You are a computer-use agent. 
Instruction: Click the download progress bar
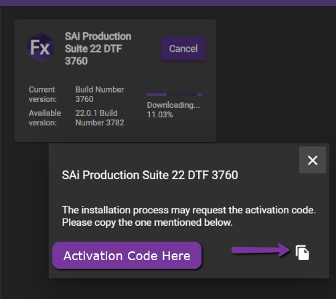tap(174, 95)
